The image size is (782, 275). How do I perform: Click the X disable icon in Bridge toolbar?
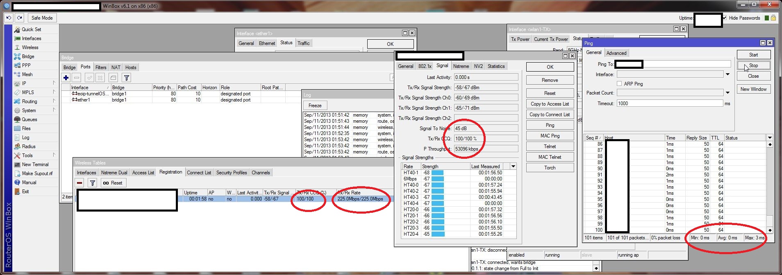click(100, 78)
